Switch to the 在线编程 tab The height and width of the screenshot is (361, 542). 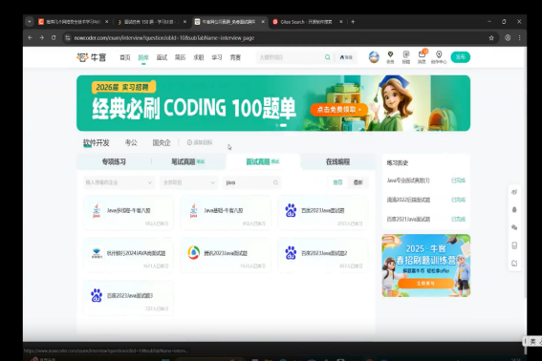338,161
